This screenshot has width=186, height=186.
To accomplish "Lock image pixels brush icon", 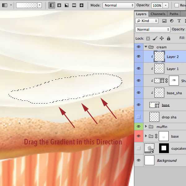I will [x=155, y=38].
